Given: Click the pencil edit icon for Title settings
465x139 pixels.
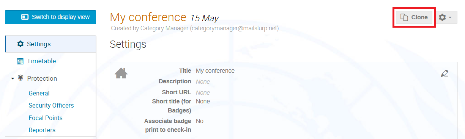Looking at the screenshot, I should (445, 73).
